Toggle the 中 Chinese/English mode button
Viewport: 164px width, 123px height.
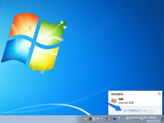point(98,119)
